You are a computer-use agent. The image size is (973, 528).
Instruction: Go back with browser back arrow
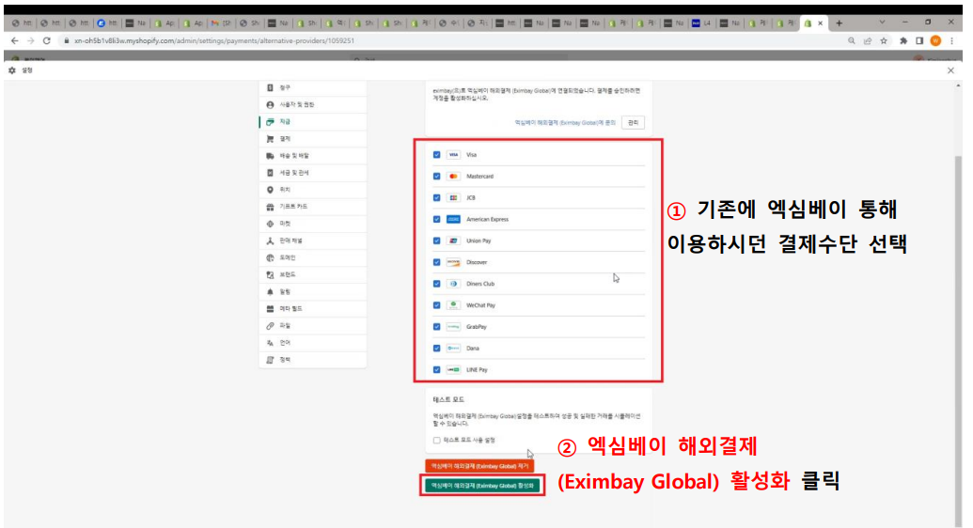(x=15, y=40)
